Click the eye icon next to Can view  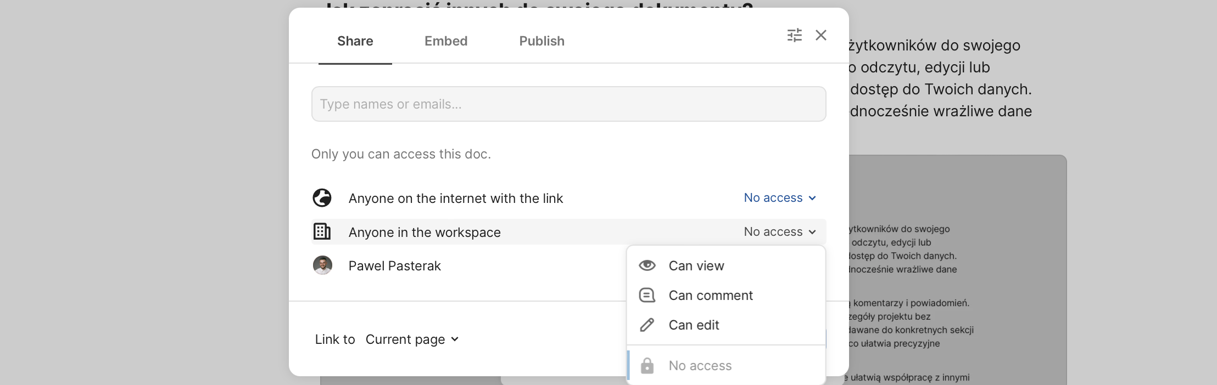point(647,265)
